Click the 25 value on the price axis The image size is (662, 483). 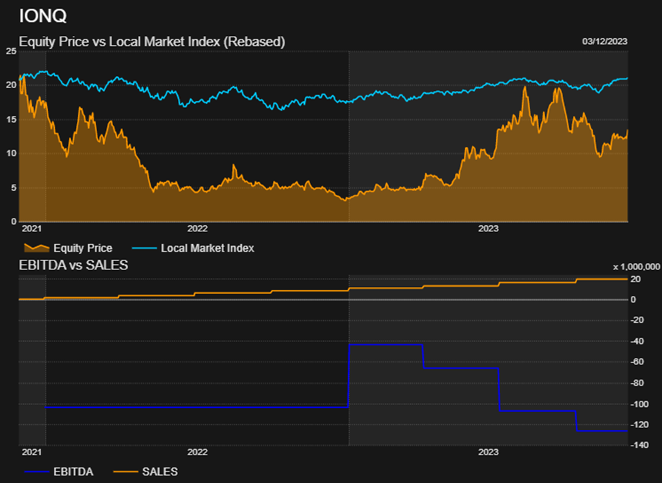(12, 52)
